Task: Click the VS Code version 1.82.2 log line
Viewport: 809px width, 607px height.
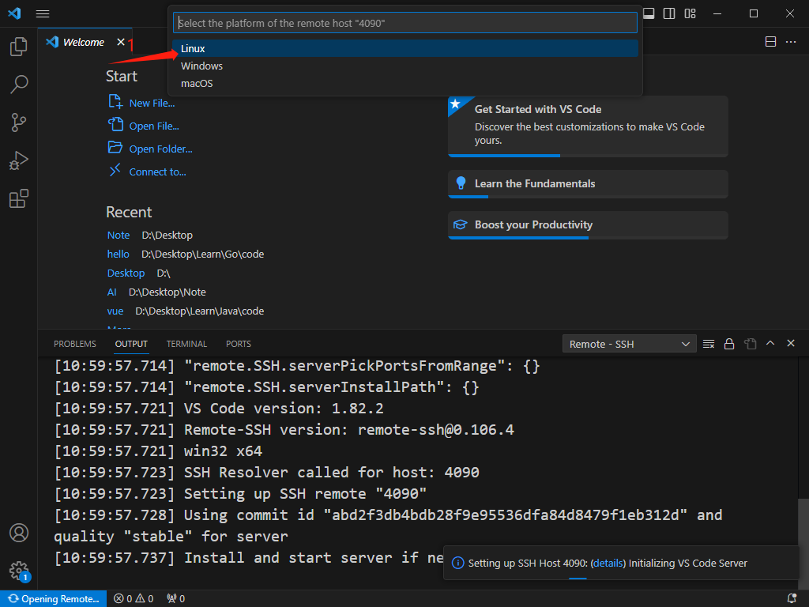Action: (219, 409)
